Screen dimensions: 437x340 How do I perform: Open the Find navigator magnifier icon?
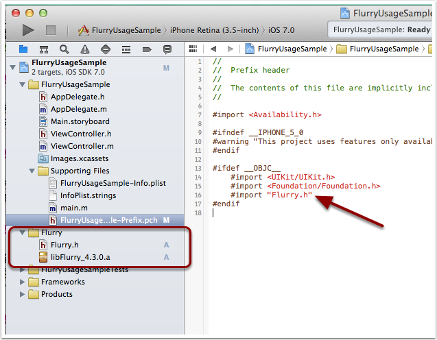[64, 49]
